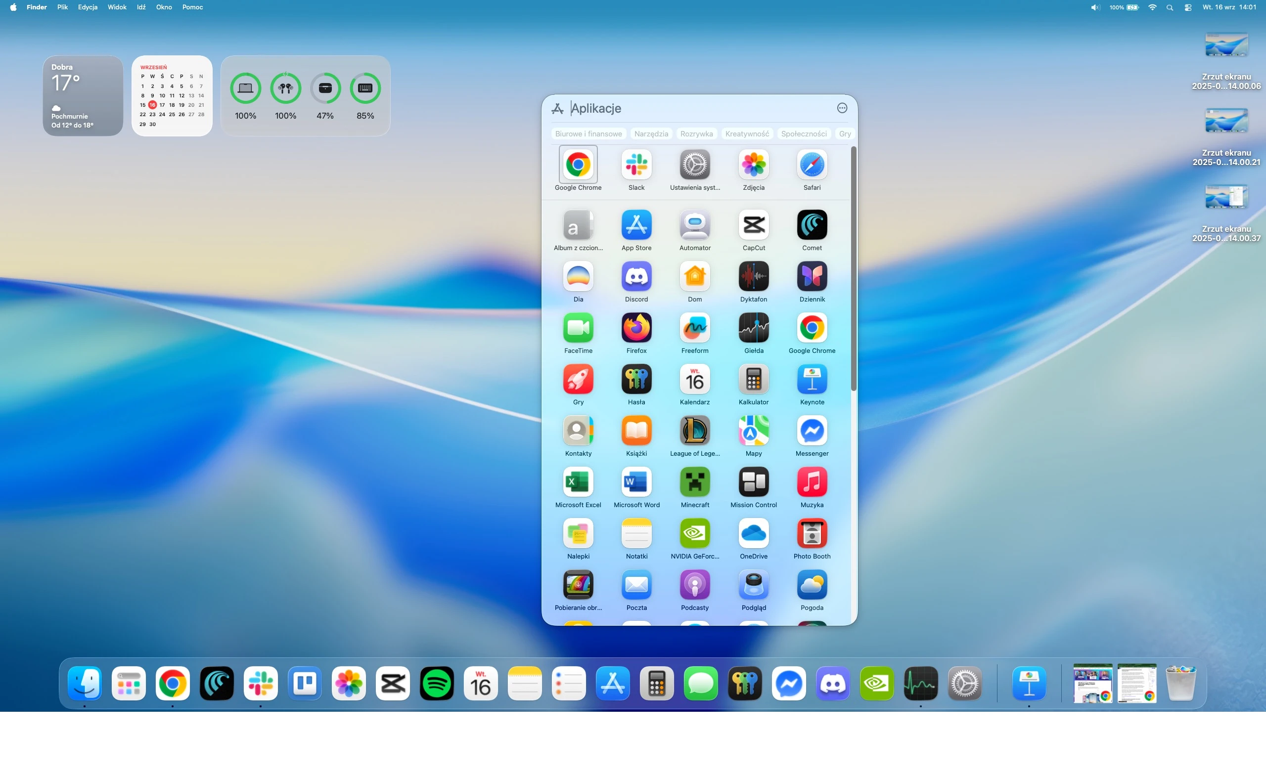Click the Wrzesień calendar widget

pyautogui.click(x=172, y=96)
